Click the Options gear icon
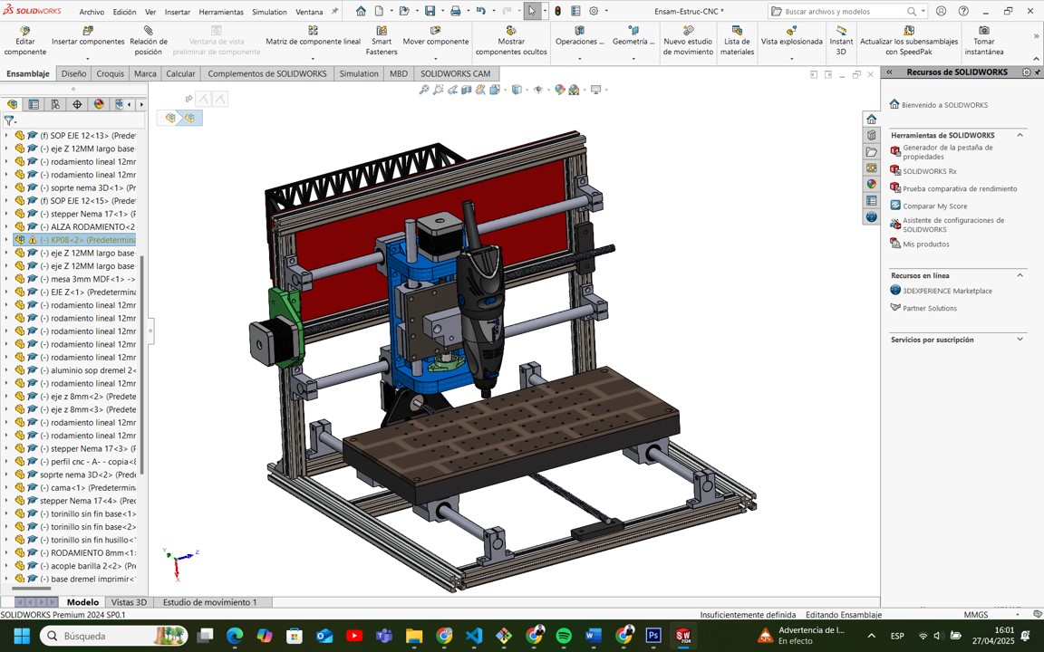 [x=594, y=11]
